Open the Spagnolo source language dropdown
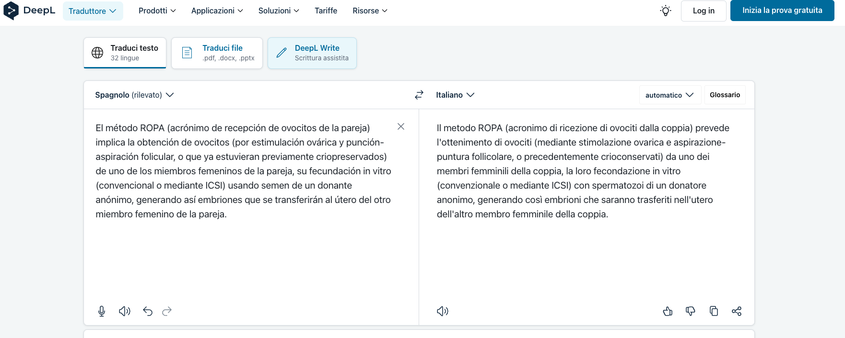845x338 pixels. (134, 95)
